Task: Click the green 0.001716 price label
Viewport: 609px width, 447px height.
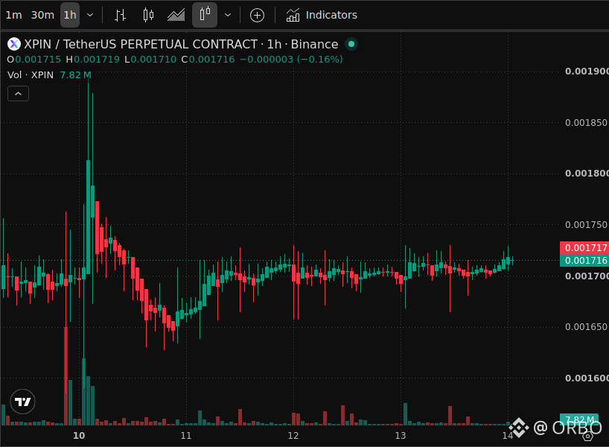Action: (584, 261)
